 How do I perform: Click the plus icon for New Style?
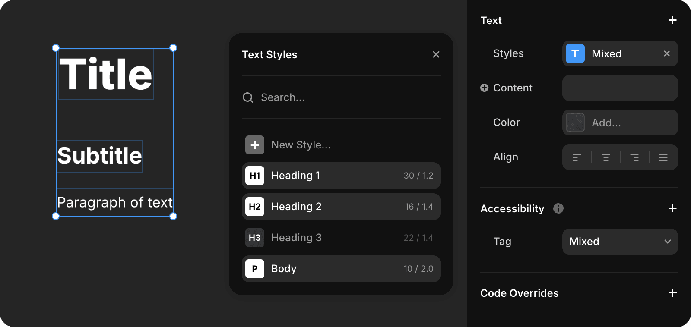255,145
